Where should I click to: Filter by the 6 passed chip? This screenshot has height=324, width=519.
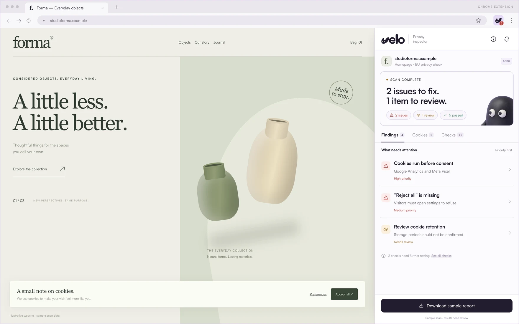pos(453,115)
